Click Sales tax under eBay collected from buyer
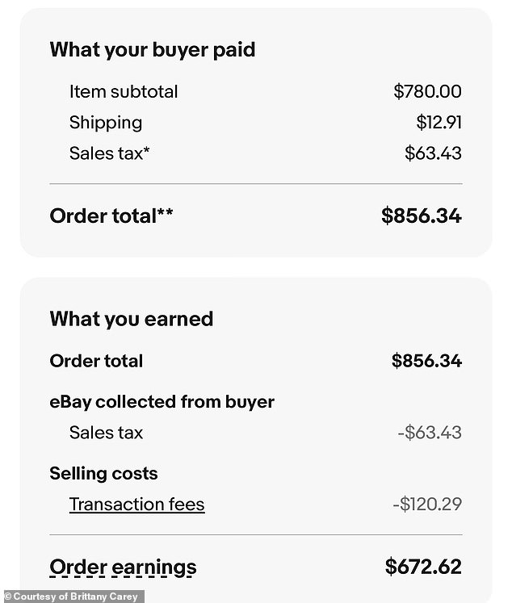Screen dimensions: 512x603 [106, 433]
